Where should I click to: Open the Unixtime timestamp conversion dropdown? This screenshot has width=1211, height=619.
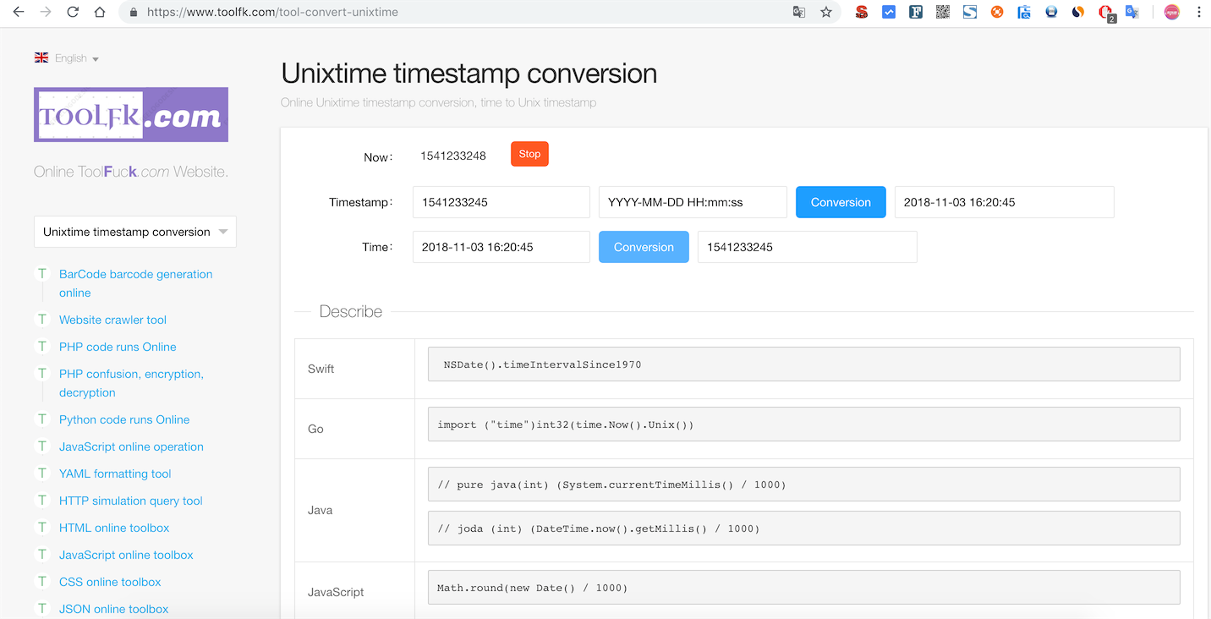click(x=134, y=231)
